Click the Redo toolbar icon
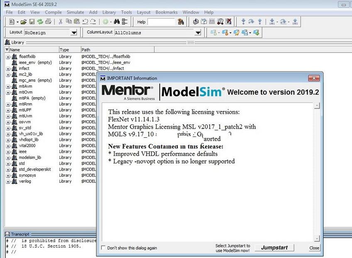The width and height of the screenshot is (352, 258). pyautogui.click(x=93, y=22)
